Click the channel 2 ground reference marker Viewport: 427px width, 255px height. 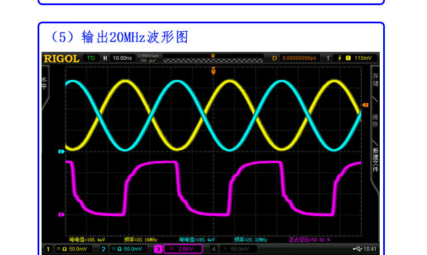coord(61,151)
